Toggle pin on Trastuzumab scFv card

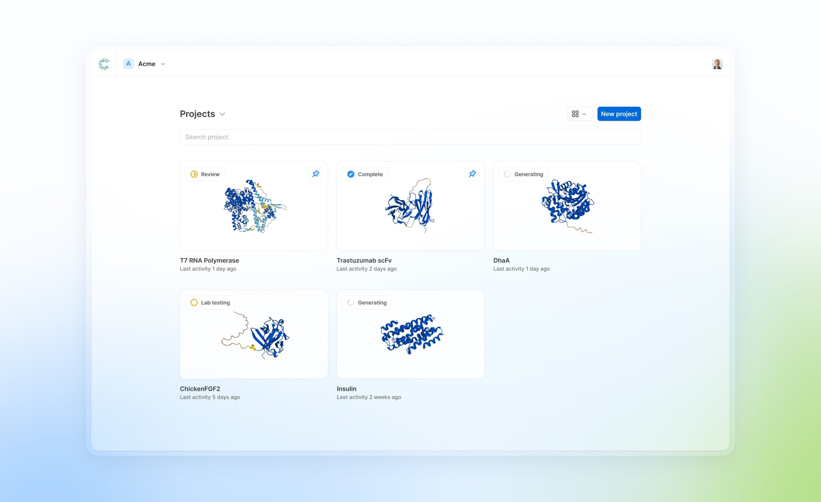[472, 174]
